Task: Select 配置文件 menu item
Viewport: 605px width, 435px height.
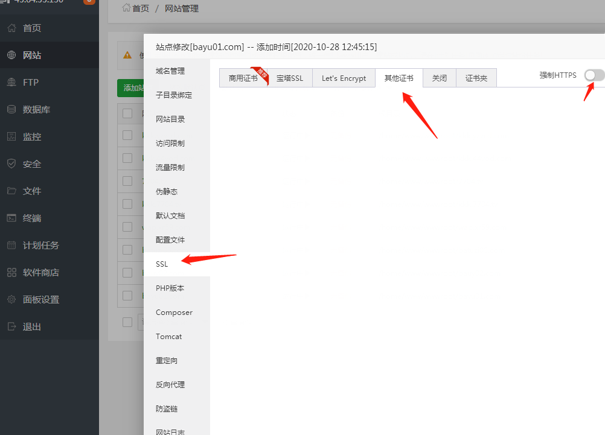Action: pos(177,240)
